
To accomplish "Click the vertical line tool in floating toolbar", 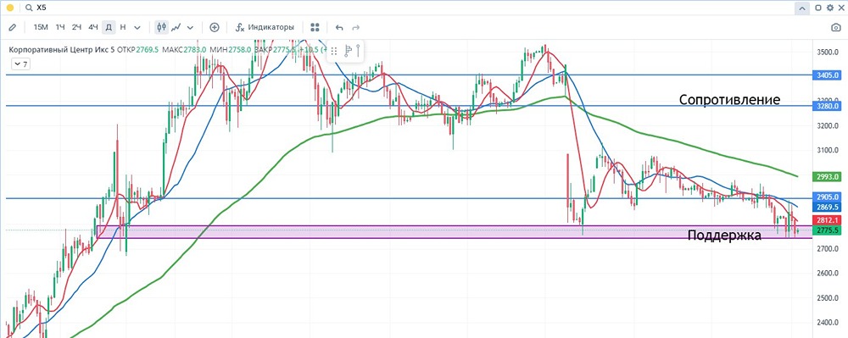I will (x=358, y=51).
